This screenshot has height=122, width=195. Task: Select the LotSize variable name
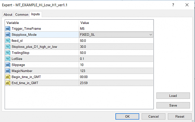click(17, 59)
